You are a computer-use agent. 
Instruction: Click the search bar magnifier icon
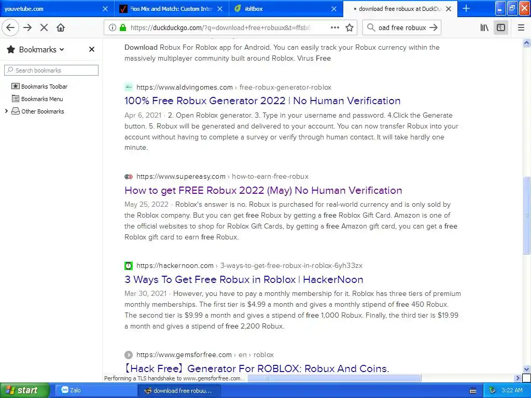click(371, 28)
